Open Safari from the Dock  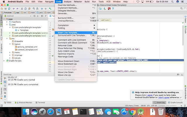pos(51,112)
